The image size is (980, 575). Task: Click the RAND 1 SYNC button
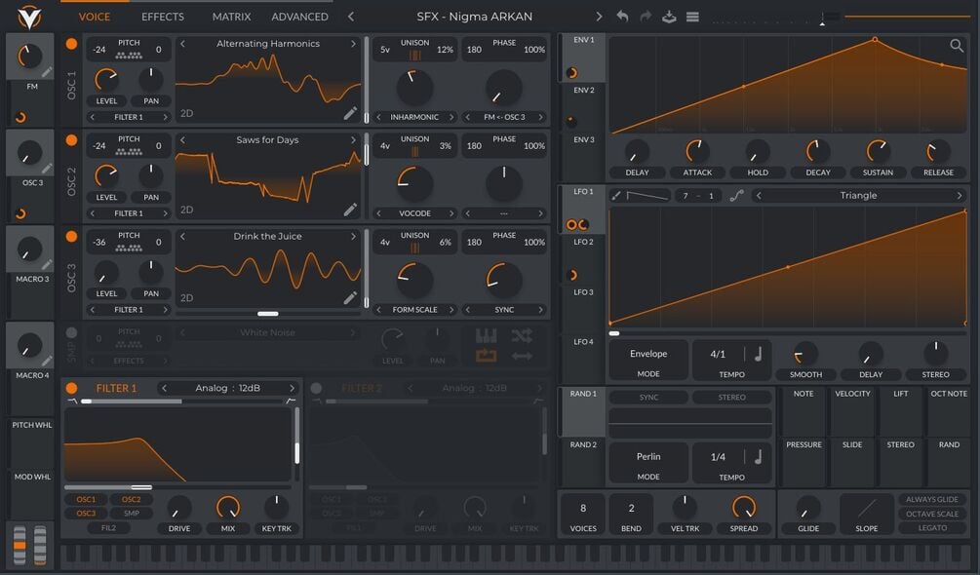[648, 397]
